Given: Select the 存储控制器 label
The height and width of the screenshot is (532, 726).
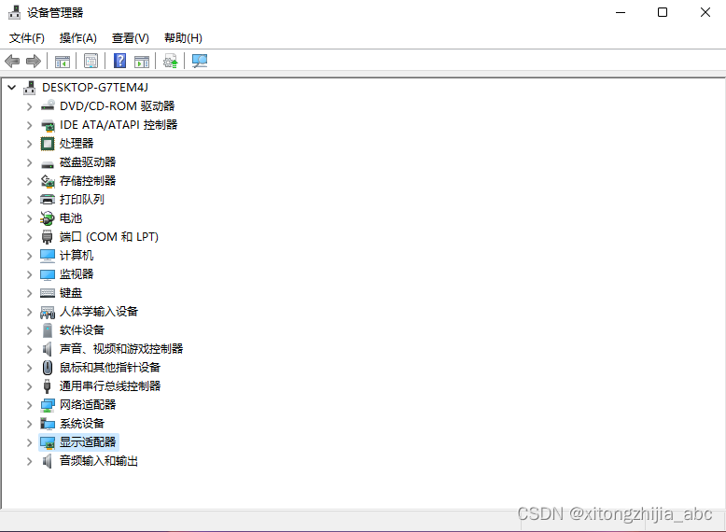Looking at the screenshot, I should click(x=88, y=181).
